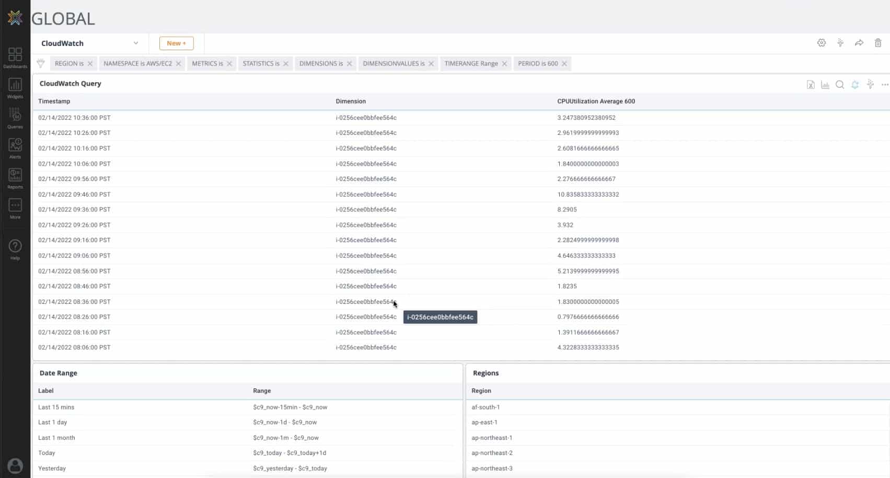Click value 10.835833333333332
The width and height of the screenshot is (890, 478).
[588, 195]
